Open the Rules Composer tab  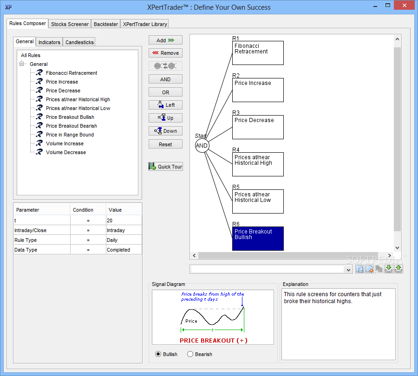27,24
